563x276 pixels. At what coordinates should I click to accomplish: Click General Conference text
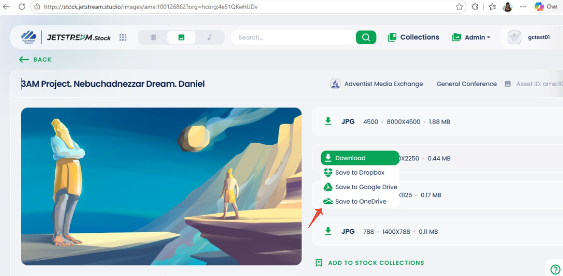coord(467,84)
